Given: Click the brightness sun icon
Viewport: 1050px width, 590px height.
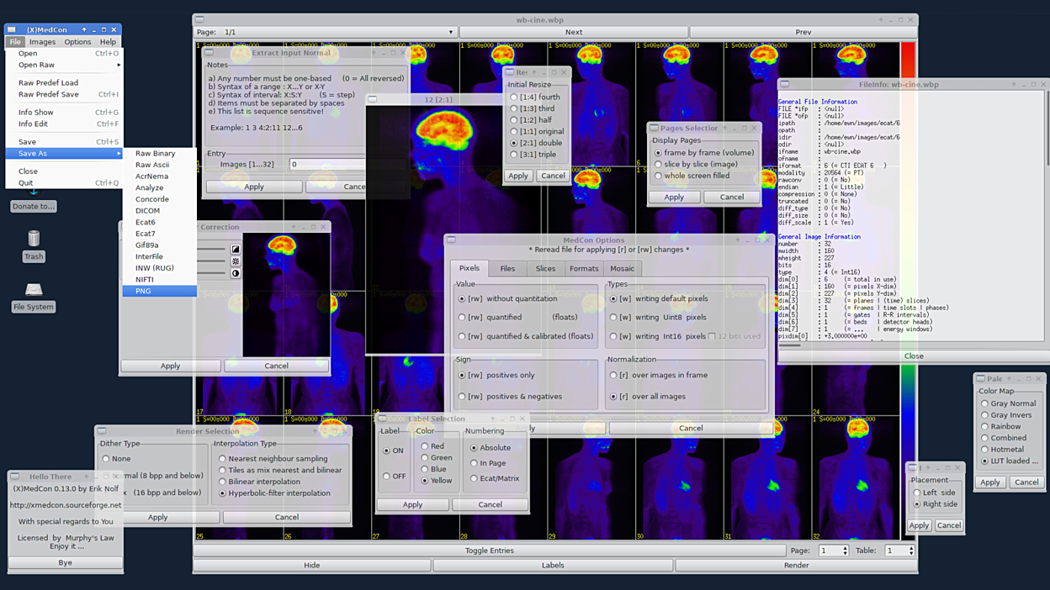Looking at the screenshot, I should (236, 261).
